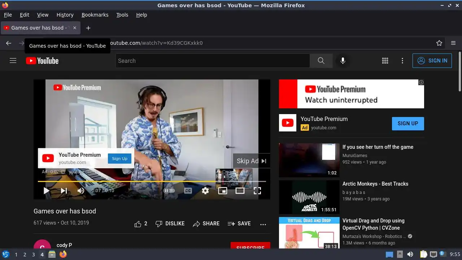Open YouTube settings three-dot menu

pos(402,61)
